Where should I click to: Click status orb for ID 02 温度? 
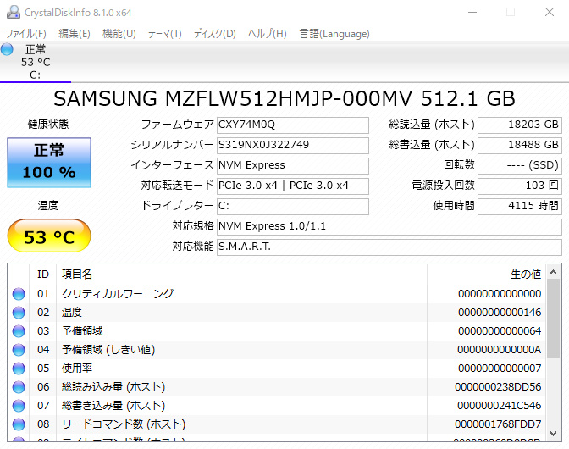click(x=19, y=313)
